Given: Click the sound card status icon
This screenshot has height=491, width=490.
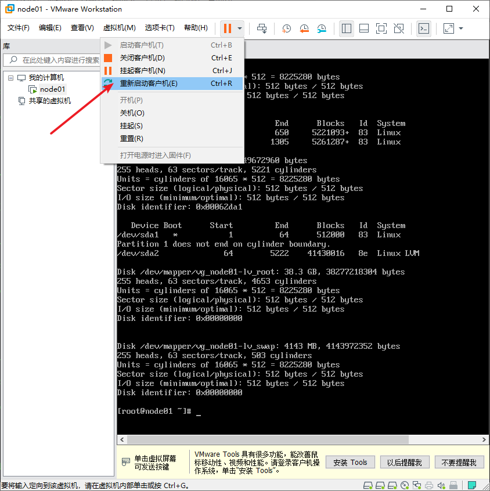Looking at the screenshot, I should 441,485.
